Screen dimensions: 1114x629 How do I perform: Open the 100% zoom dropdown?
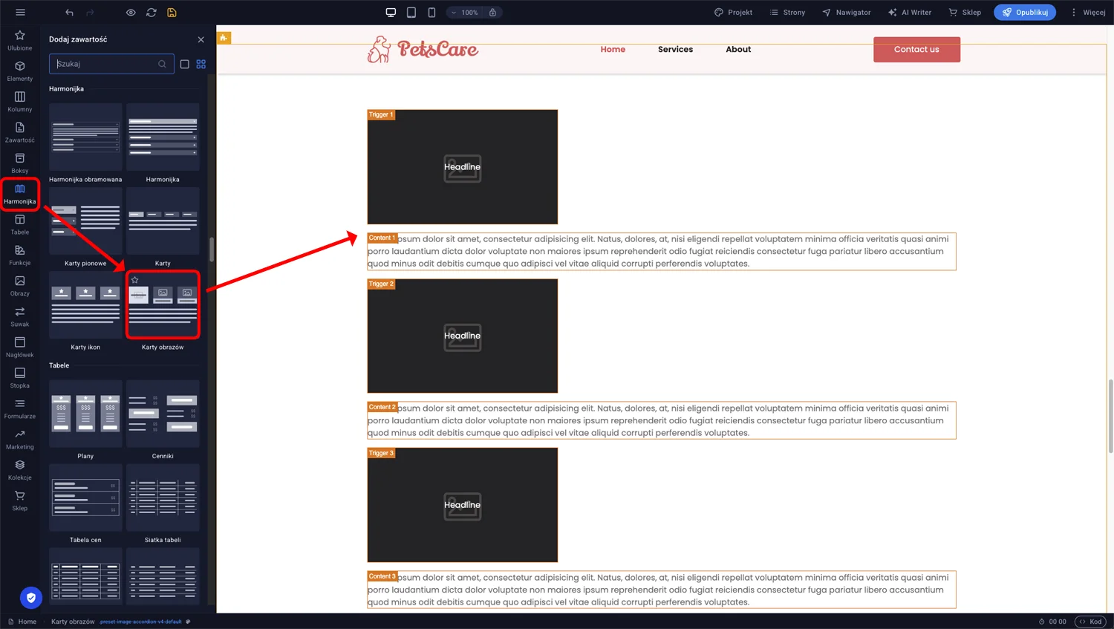(465, 13)
